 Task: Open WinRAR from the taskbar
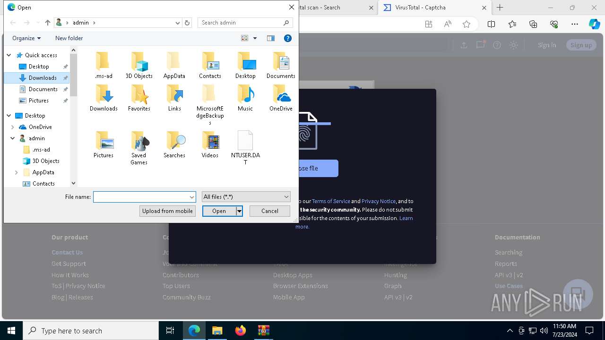point(263,331)
